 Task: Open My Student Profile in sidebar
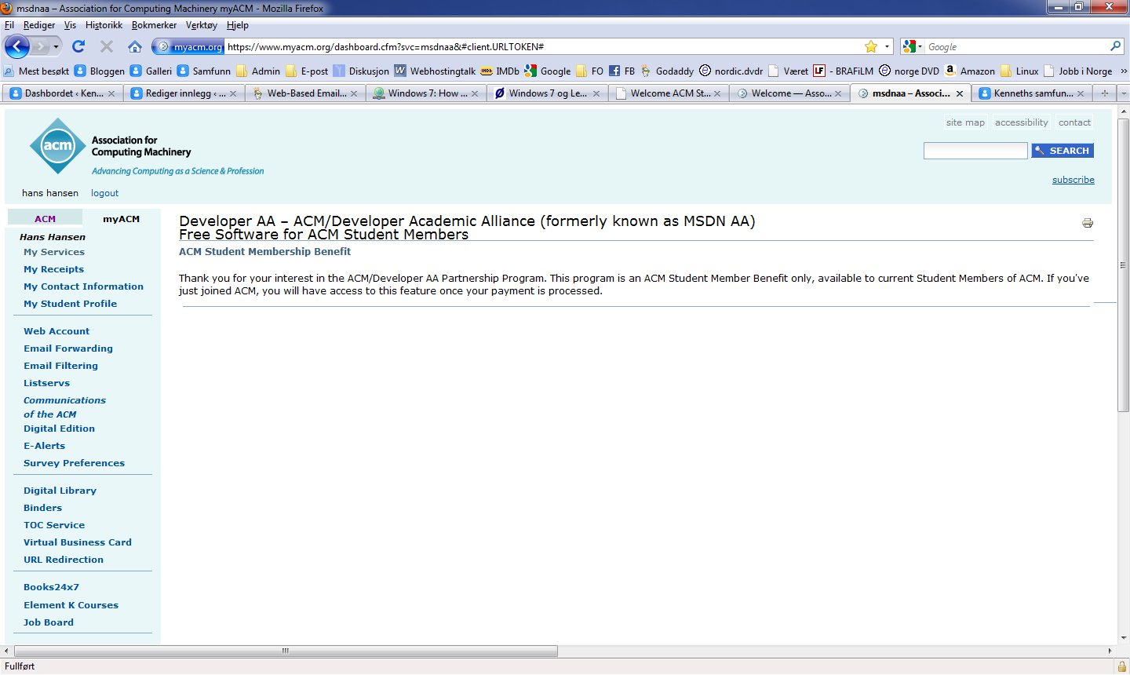[x=70, y=304]
